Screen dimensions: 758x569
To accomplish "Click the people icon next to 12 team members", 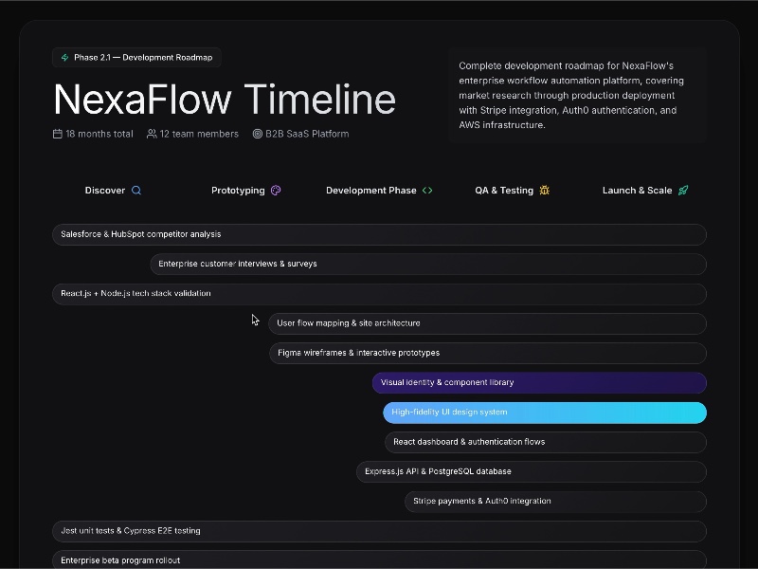I will (x=152, y=134).
